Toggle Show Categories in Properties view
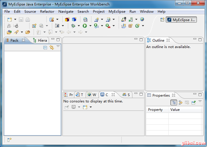207x147 pixels. point(174,102)
